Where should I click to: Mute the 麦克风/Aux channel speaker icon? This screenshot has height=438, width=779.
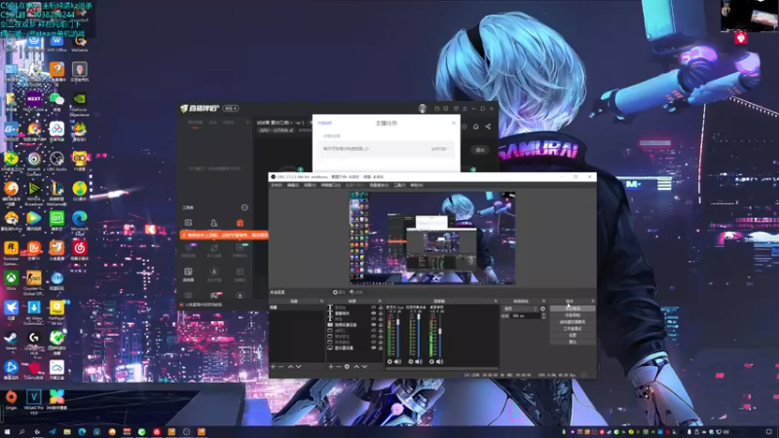(398, 361)
